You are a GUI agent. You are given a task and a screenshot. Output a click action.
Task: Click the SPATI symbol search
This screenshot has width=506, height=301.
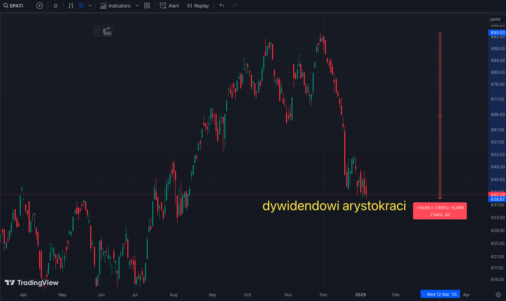[x=14, y=6]
